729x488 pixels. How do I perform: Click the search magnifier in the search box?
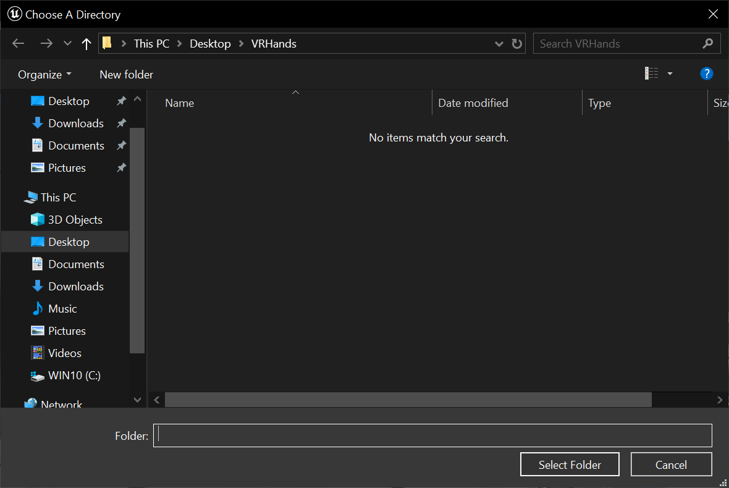point(707,43)
